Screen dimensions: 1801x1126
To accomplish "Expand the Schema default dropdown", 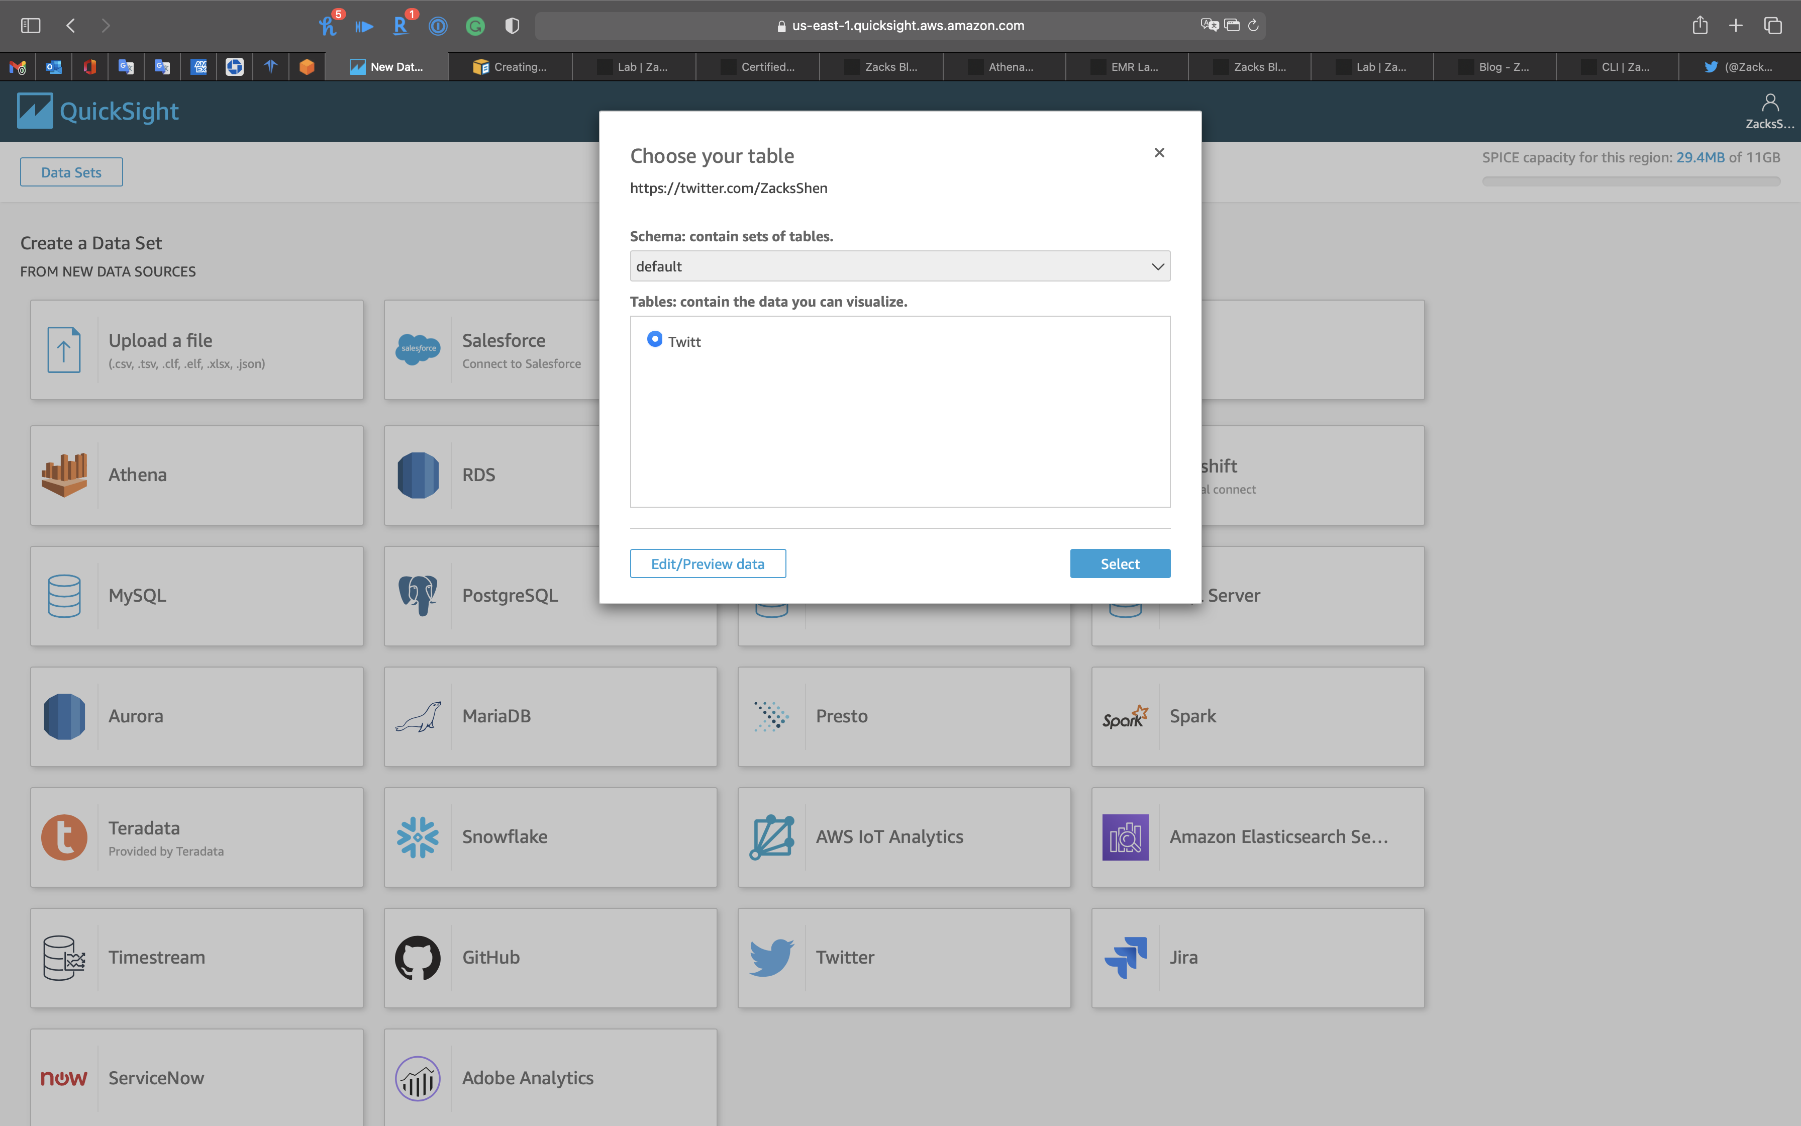I will (x=899, y=266).
